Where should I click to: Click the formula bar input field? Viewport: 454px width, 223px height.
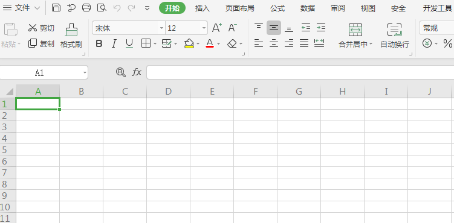click(x=300, y=72)
